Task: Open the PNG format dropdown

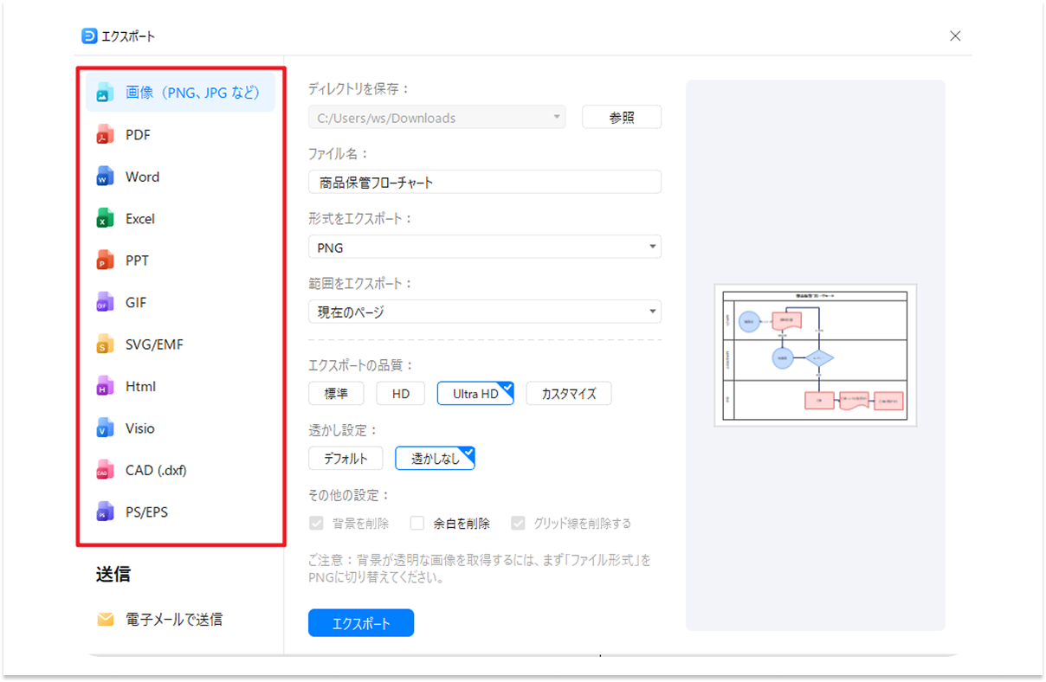Action: pyautogui.click(x=484, y=247)
